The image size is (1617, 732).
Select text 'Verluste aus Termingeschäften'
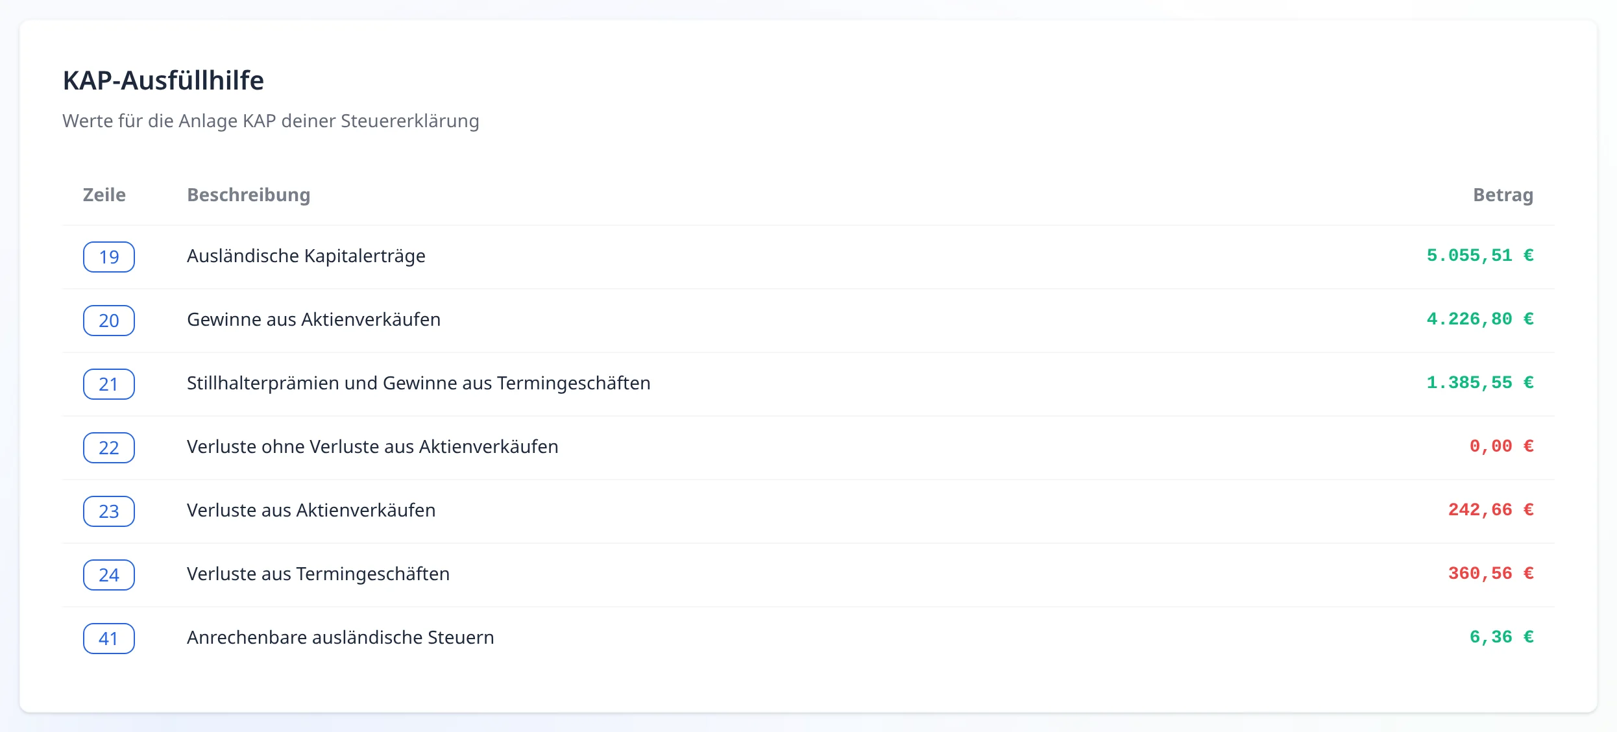point(319,574)
